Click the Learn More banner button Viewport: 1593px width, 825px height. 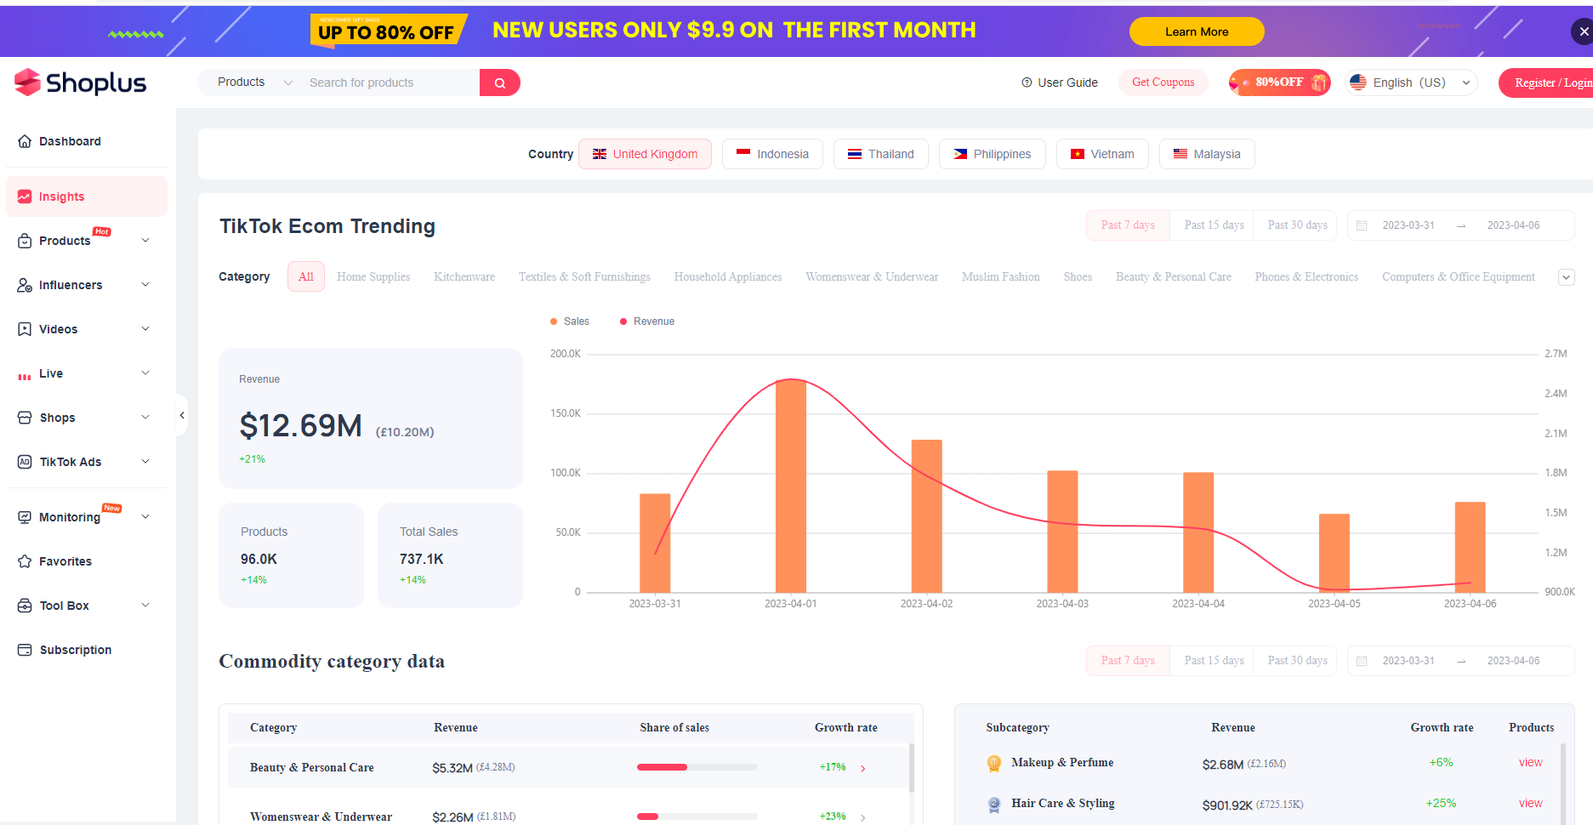(1196, 31)
